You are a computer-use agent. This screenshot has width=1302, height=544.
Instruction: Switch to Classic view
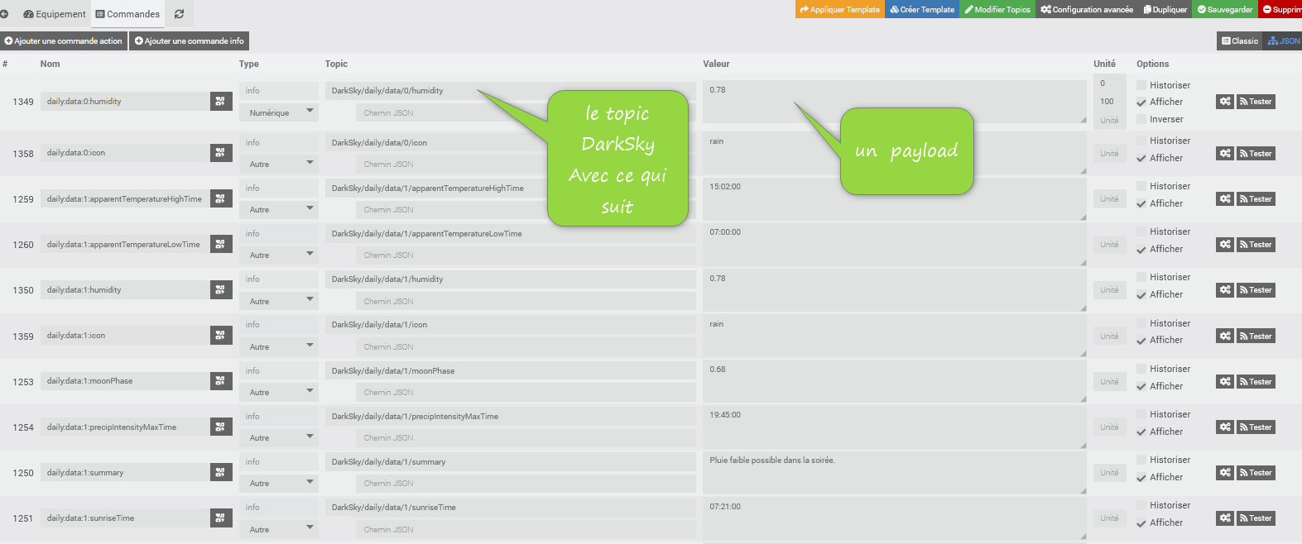click(x=1240, y=41)
